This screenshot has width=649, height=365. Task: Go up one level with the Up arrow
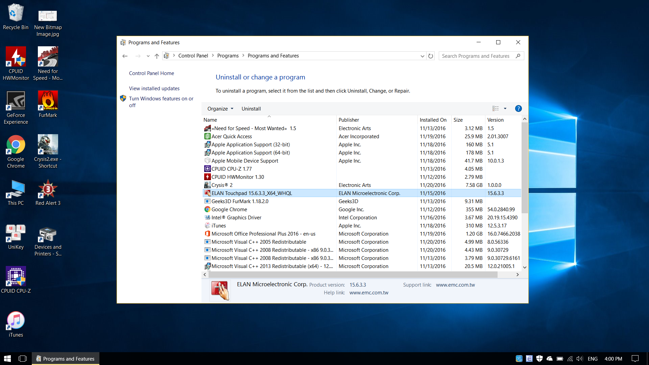157,56
